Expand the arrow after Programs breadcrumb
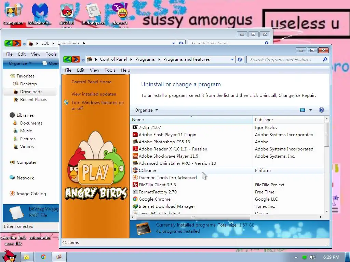Image resolution: width=350 pixels, height=262 pixels. tap(159, 59)
